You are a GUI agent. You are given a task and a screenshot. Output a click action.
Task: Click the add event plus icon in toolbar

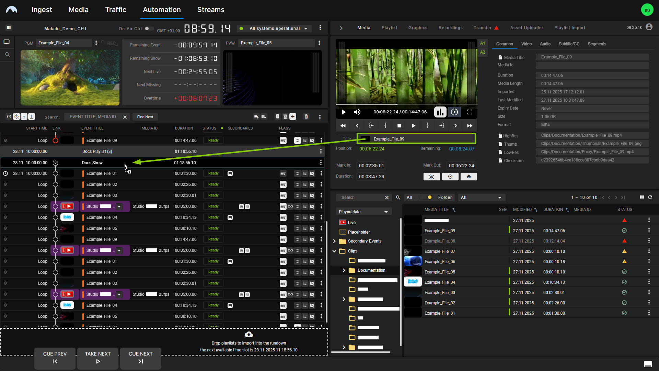(292, 116)
